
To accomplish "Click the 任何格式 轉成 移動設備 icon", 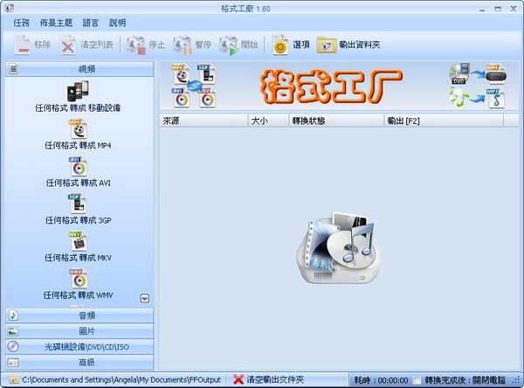I will 78,91.
